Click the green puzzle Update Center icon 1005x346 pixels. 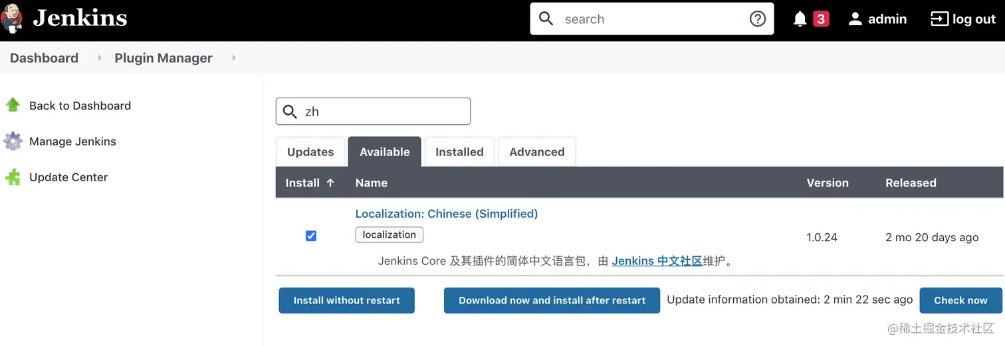[13, 177]
